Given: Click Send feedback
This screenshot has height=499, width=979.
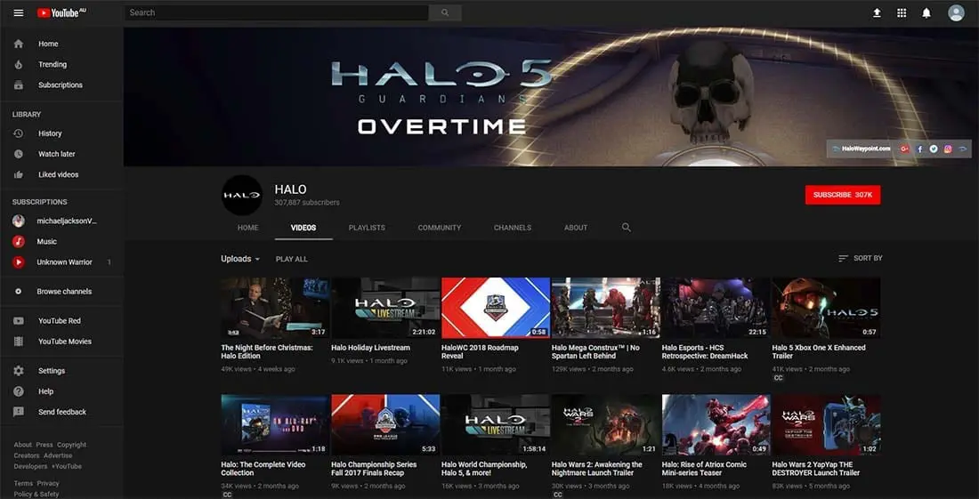Looking at the screenshot, I should click(x=61, y=412).
